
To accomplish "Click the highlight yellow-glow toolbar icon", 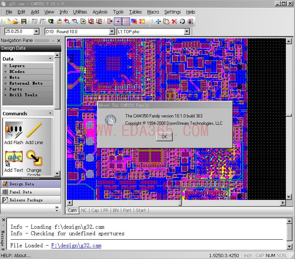I will pyautogui.click(x=142, y=21).
